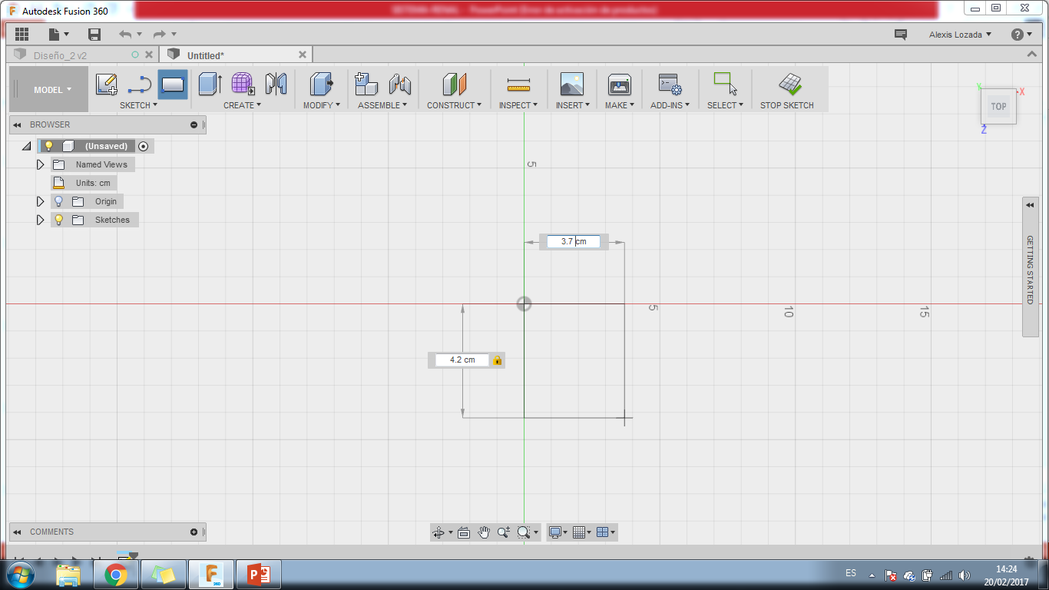Click the Make 3D print icon

[x=619, y=85]
